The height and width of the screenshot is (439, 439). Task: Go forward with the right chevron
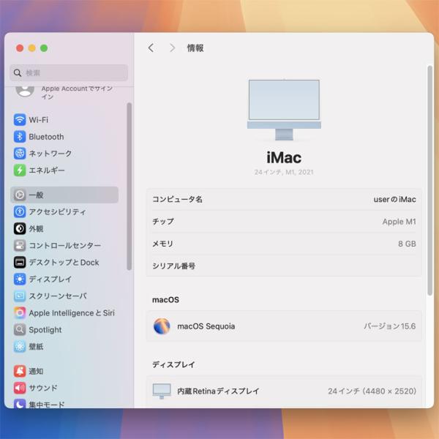(172, 48)
